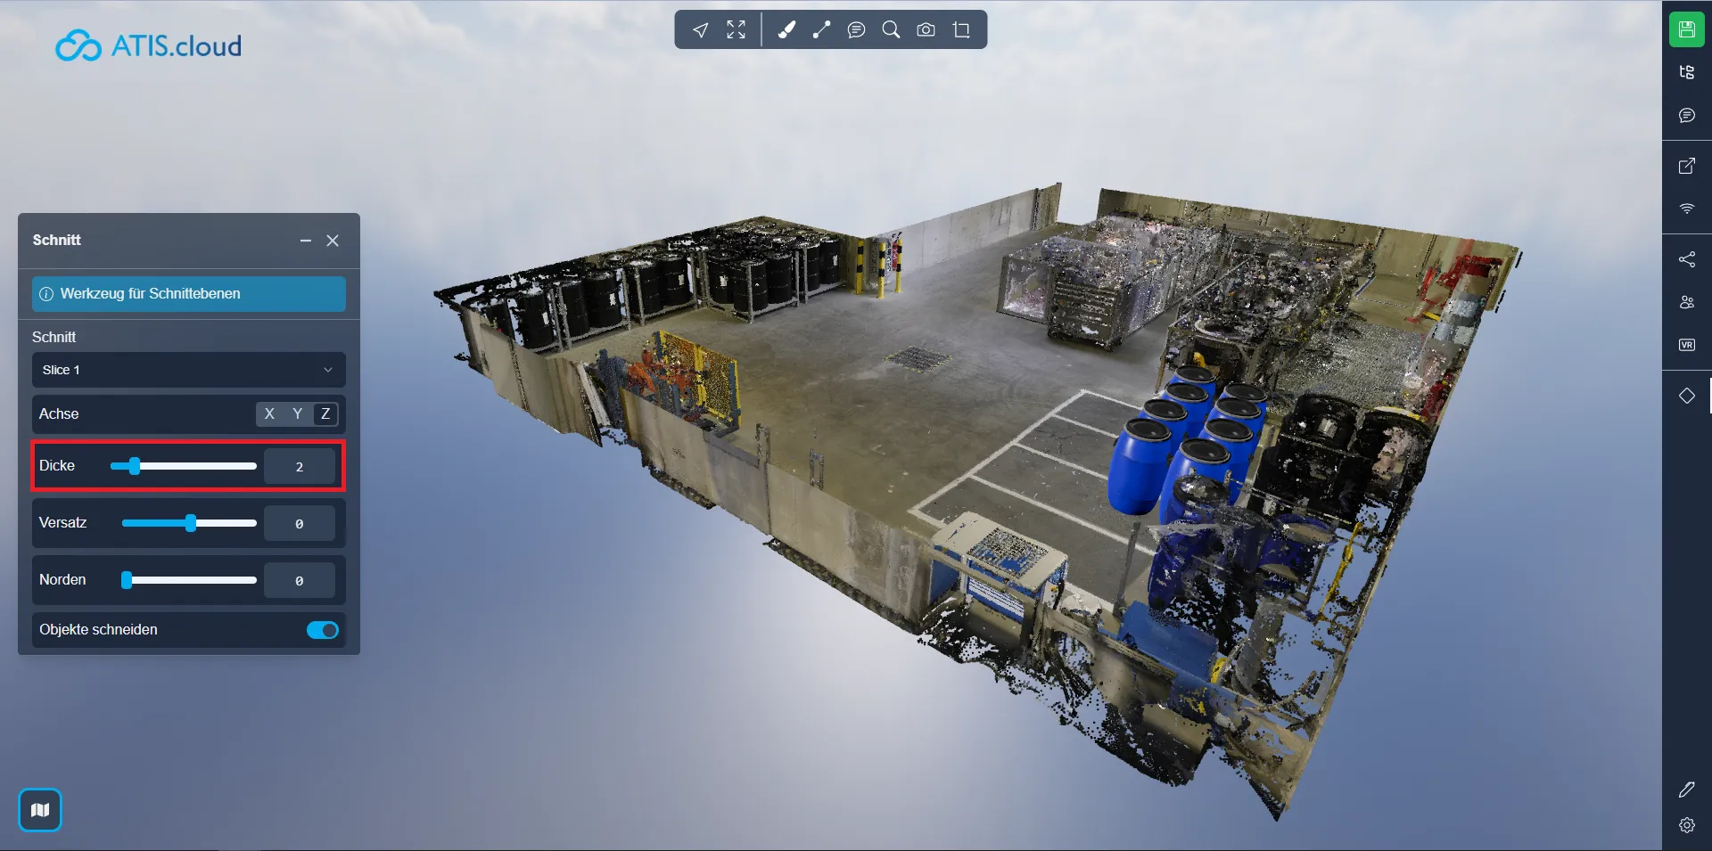Click the magnifier search icon

tap(891, 30)
